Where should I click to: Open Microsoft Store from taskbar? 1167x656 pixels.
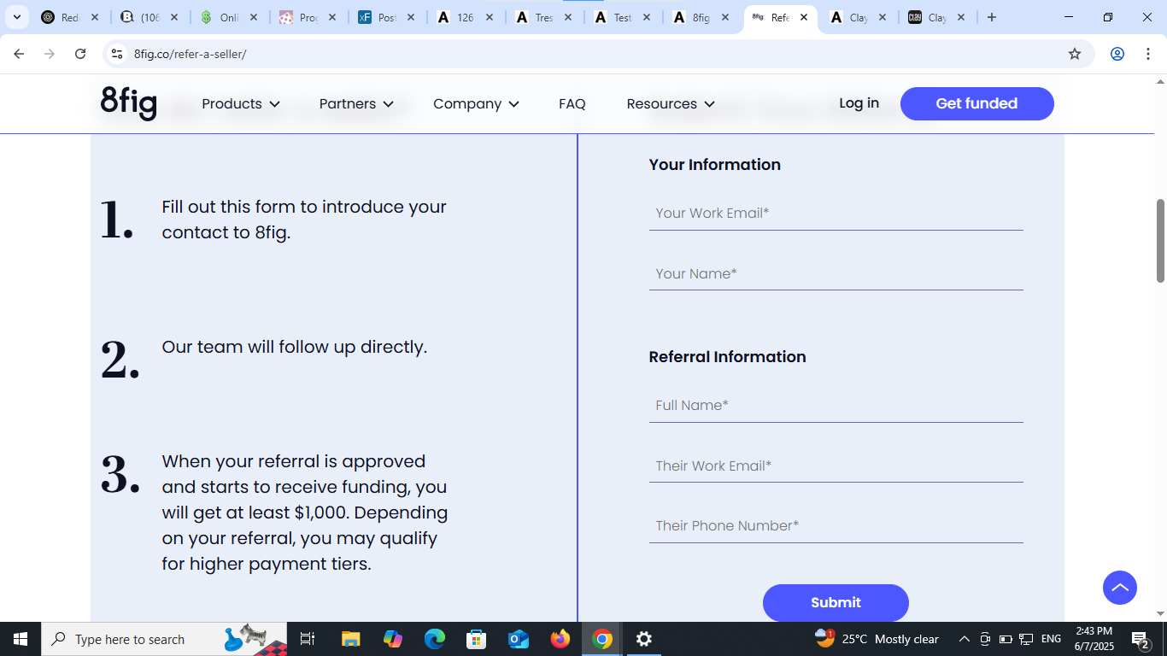tap(477, 639)
